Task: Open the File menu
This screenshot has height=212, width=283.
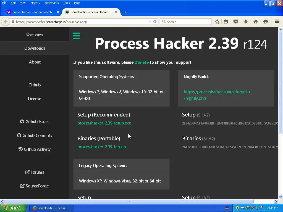Action: 4,3
